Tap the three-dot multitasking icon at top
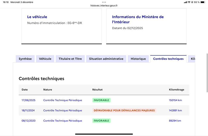This screenshot has height=136, width=208. coord(104,2)
